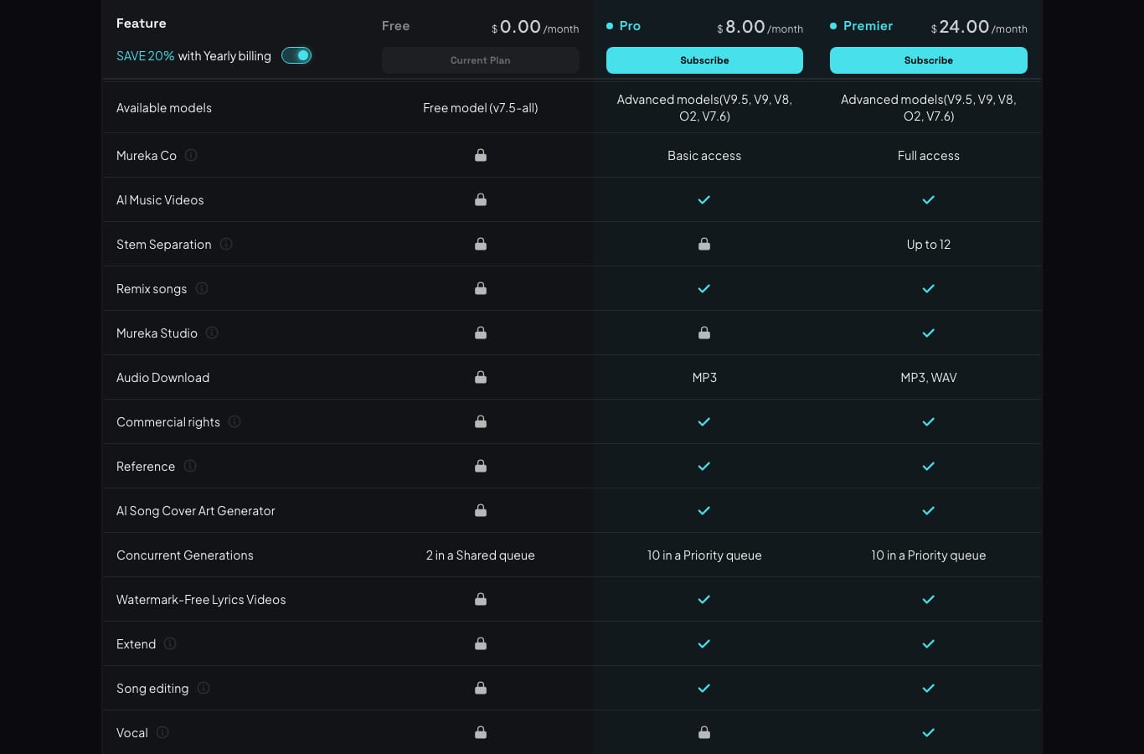Select the Premier plan heading
The height and width of the screenshot is (754, 1144).
point(868,26)
